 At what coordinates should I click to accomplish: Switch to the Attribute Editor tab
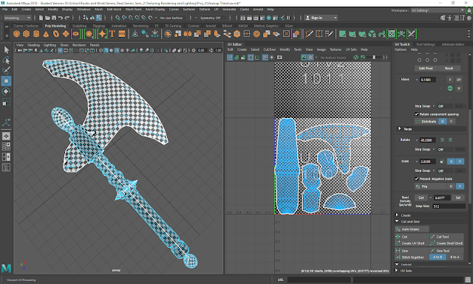point(453,44)
